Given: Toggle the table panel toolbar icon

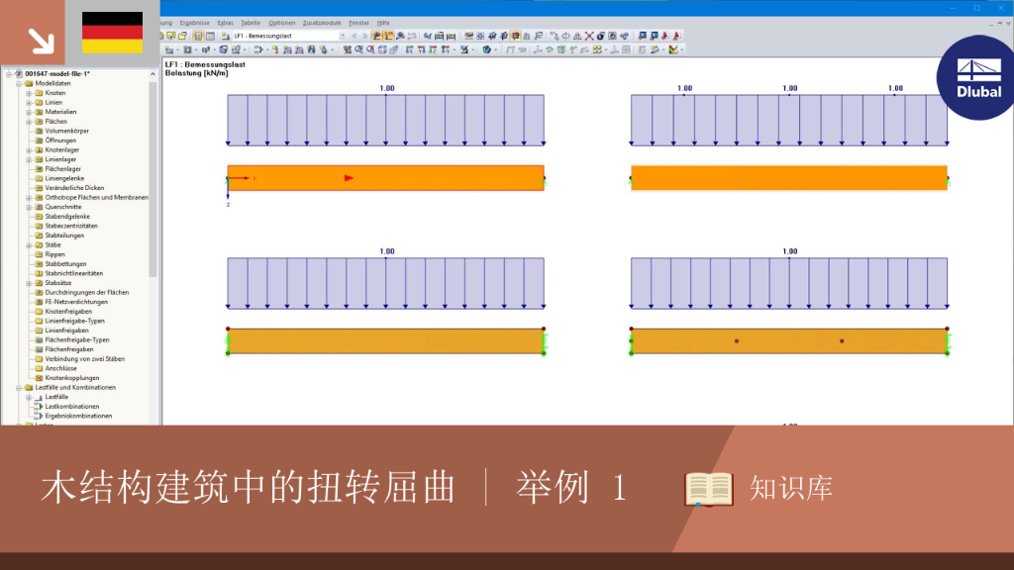Looking at the screenshot, I should [210, 37].
